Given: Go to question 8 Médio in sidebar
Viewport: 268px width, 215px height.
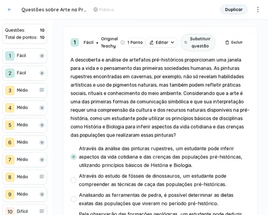Looking at the screenshot, I should click(x=25, y=177).
